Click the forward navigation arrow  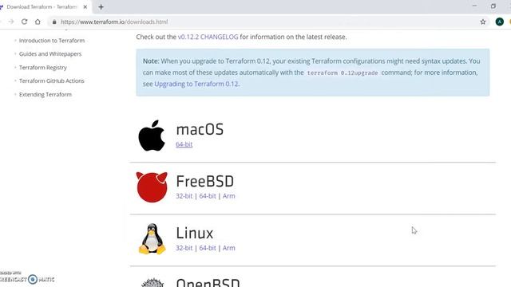[x=11, y=22]
